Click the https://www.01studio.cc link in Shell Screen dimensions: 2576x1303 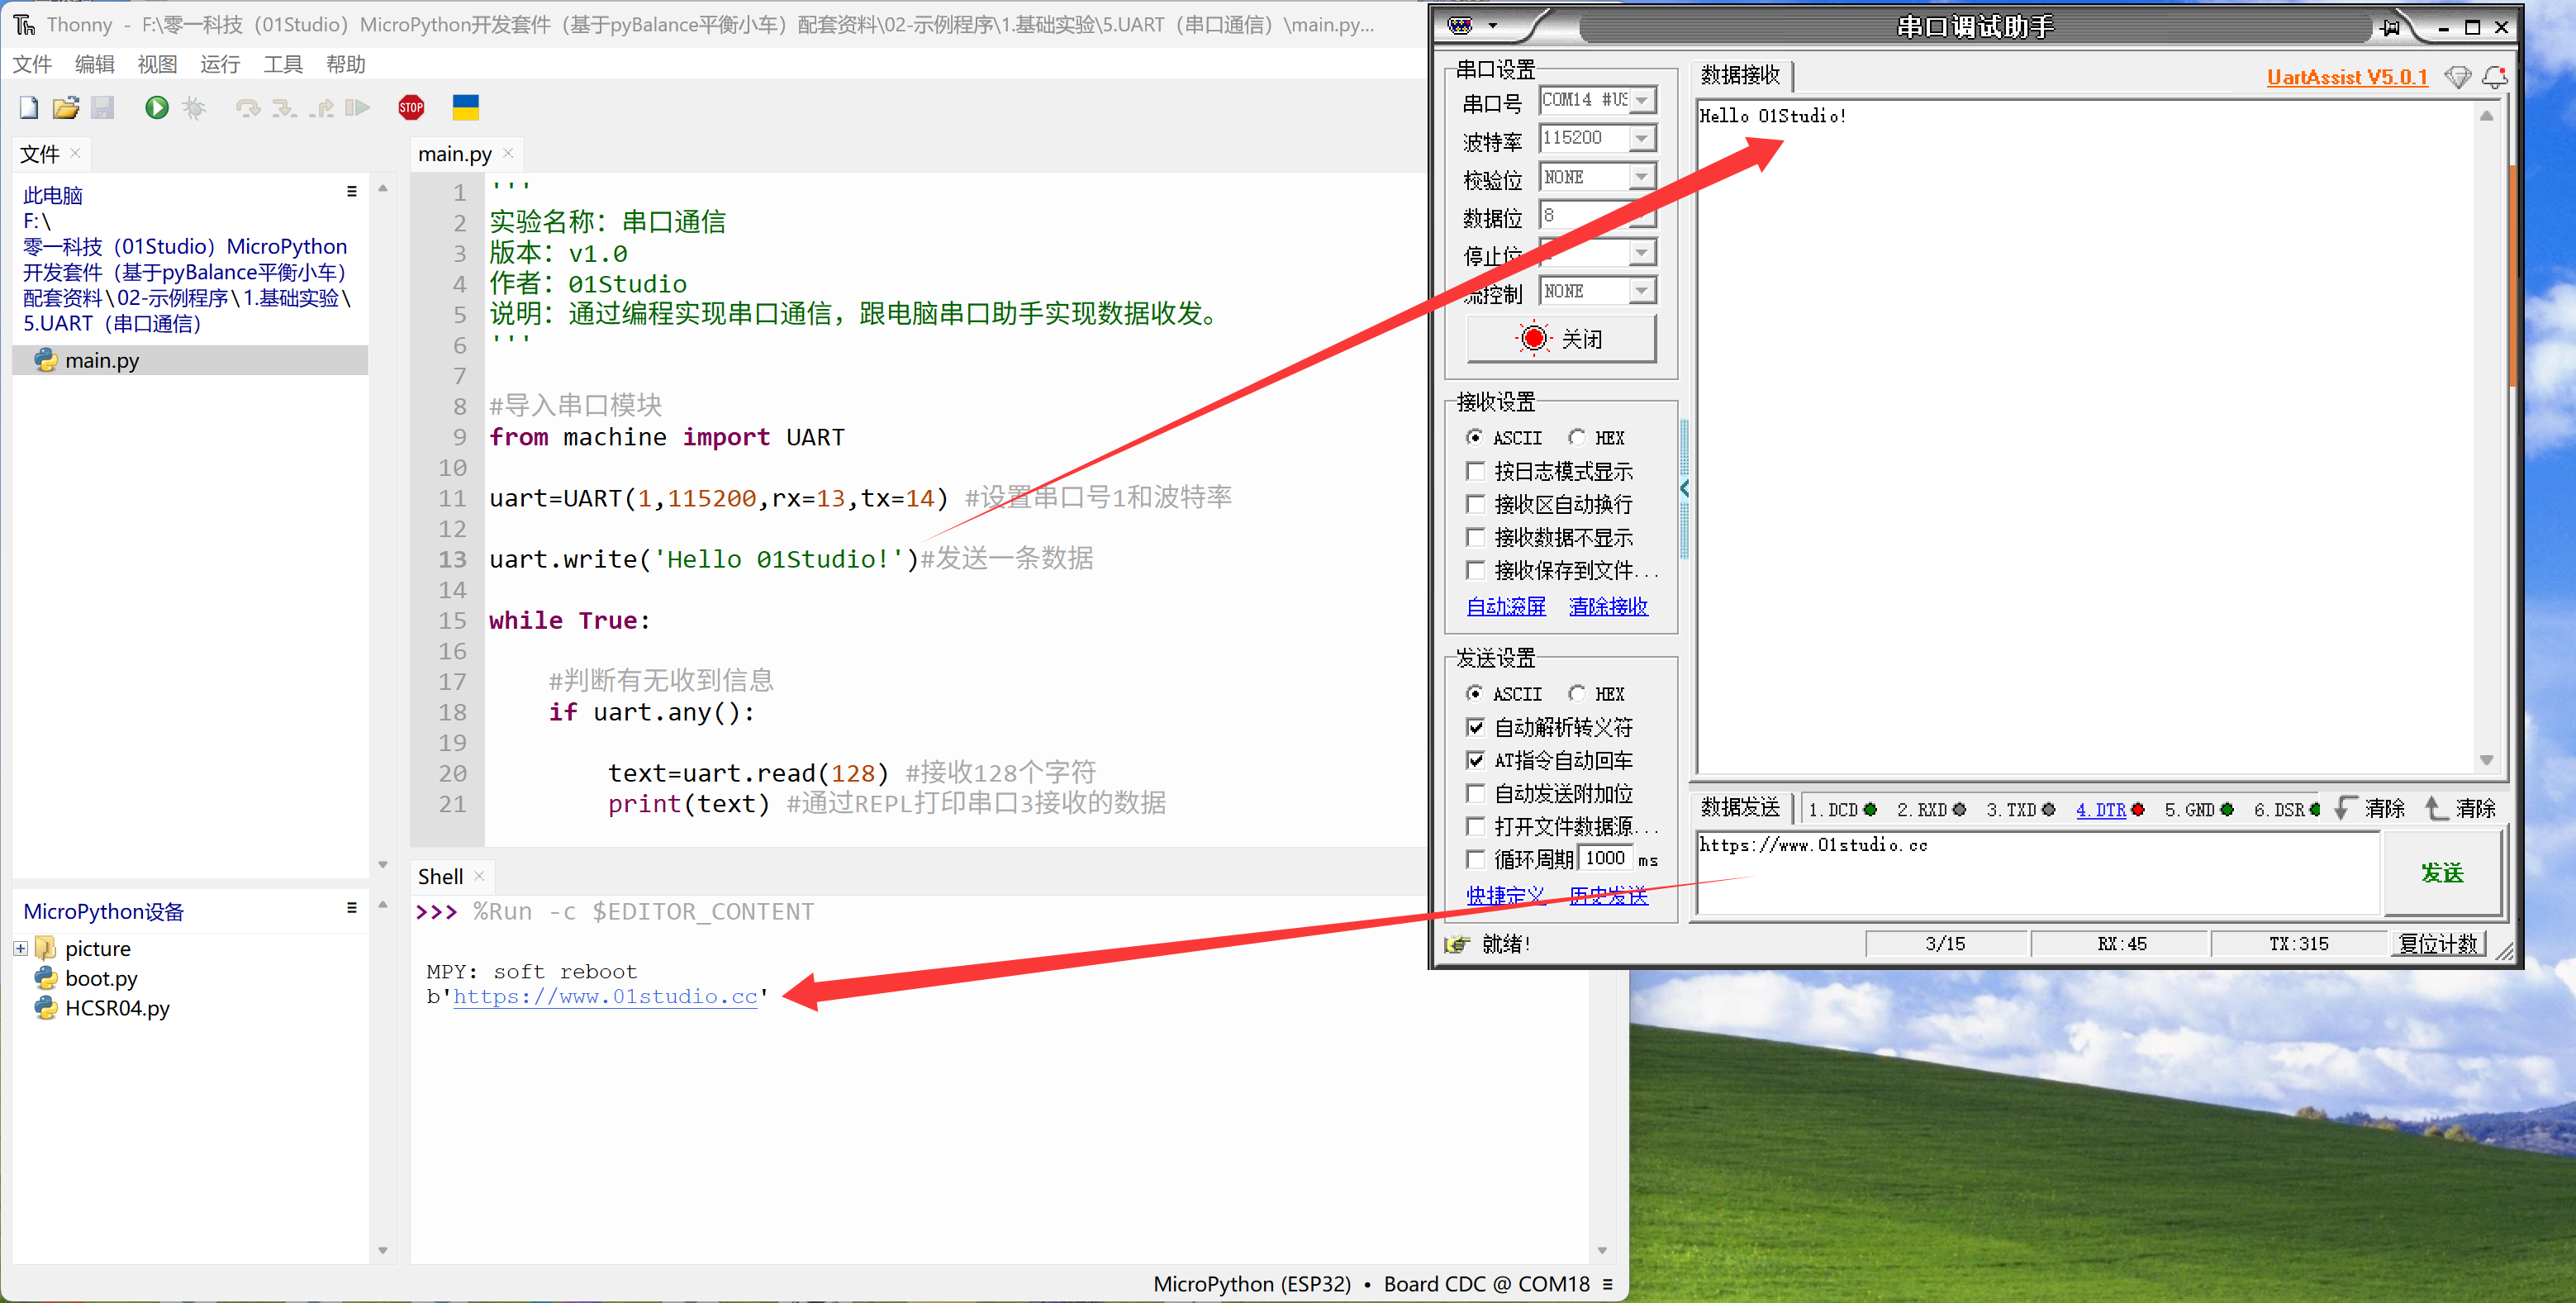[x=605, y=996]
